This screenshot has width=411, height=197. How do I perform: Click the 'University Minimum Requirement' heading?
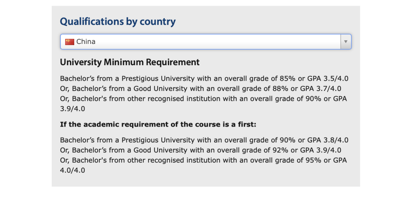click(130, 63)
